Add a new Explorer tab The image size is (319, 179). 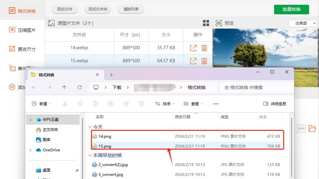point(111,75)
